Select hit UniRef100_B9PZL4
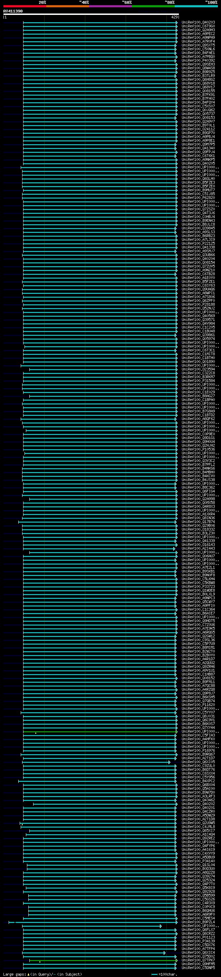 [x=198, y=922]
